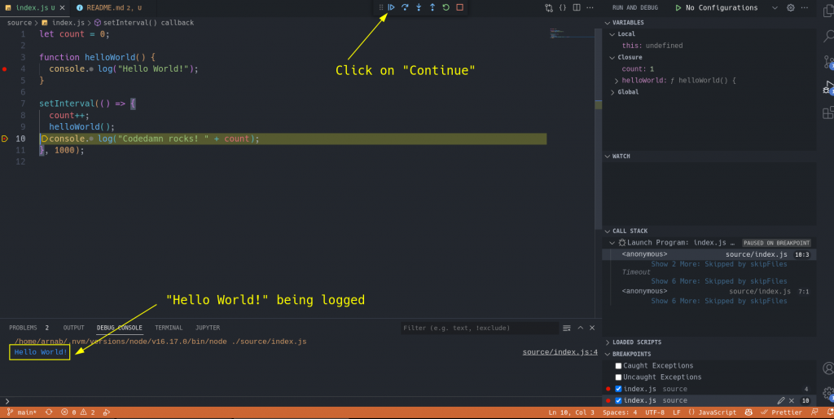Open Run and Debug views ellipsis menu
The width and height of the screenshot is (834, 419).
(x=805, y=8)
